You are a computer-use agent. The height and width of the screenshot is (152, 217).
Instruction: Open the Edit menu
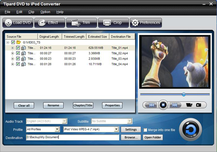tap(19, 12)
